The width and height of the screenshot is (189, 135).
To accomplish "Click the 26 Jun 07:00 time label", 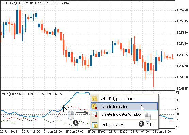I will [x=140, y=132].
